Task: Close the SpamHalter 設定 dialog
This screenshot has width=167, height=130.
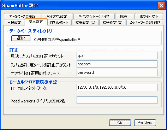Action: [x=161, y=6]
